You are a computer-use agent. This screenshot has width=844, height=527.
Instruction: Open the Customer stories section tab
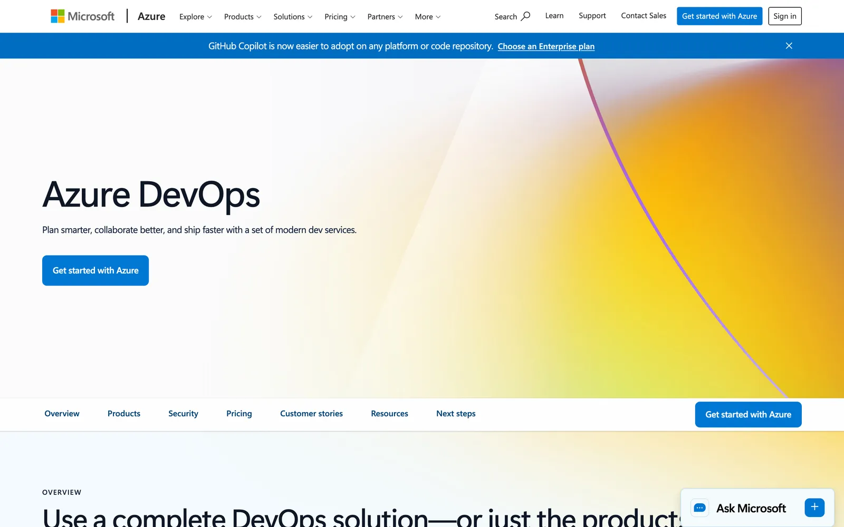tap(311, 414)
